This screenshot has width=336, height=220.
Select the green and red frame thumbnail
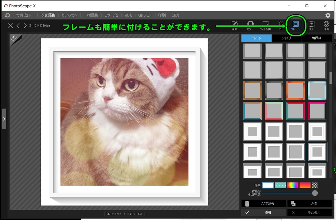pos(274,111)
